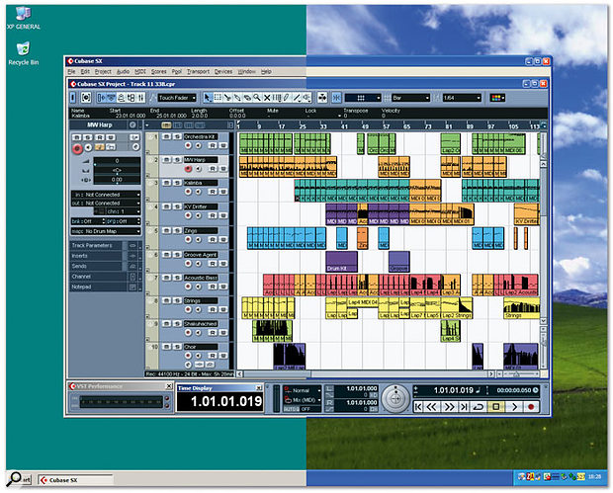Click ruler at bar 41
Viewport: 613px width, 493px height.
[344, 125]
